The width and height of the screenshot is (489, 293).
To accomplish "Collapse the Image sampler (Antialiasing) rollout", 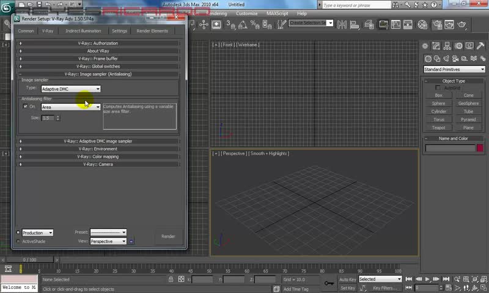I will [98, 74].
